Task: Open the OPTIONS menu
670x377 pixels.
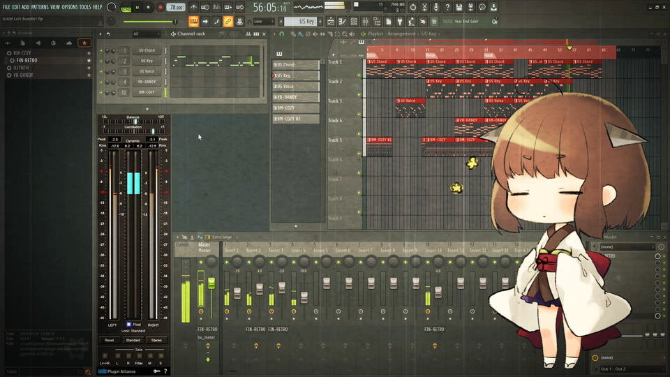Action: (x=70, y=7)
